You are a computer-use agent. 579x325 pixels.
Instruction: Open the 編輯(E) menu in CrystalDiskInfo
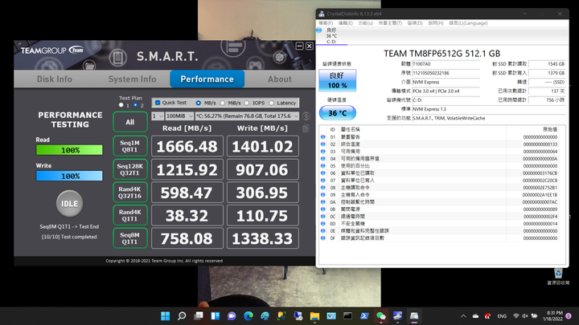[346, 22]
